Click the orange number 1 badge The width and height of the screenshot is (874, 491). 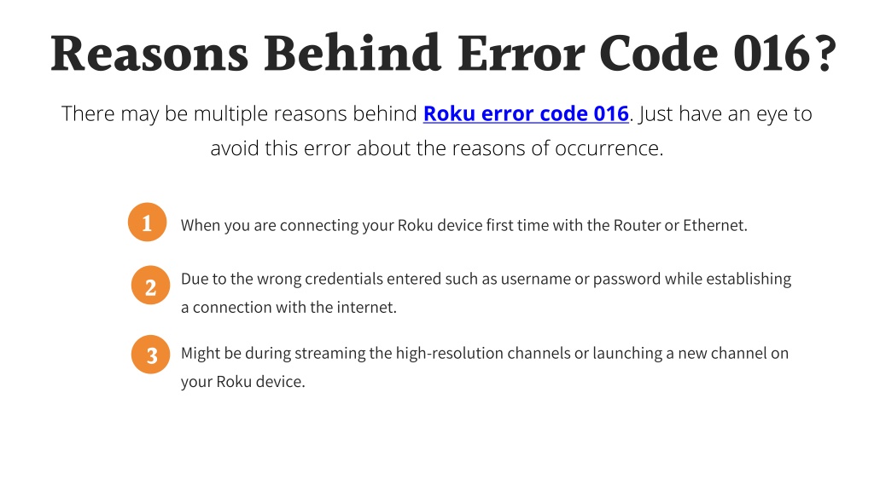[x=147, y=222]
